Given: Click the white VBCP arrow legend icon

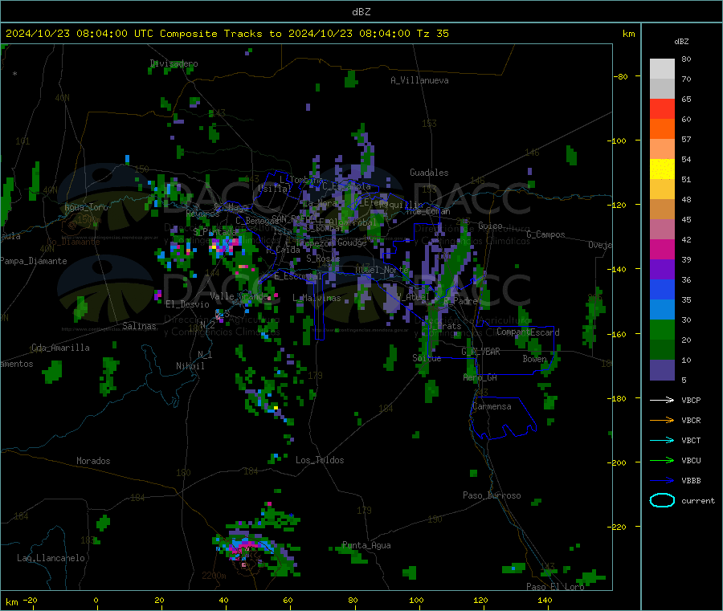Looking at the screenshot, I should 662,400.
